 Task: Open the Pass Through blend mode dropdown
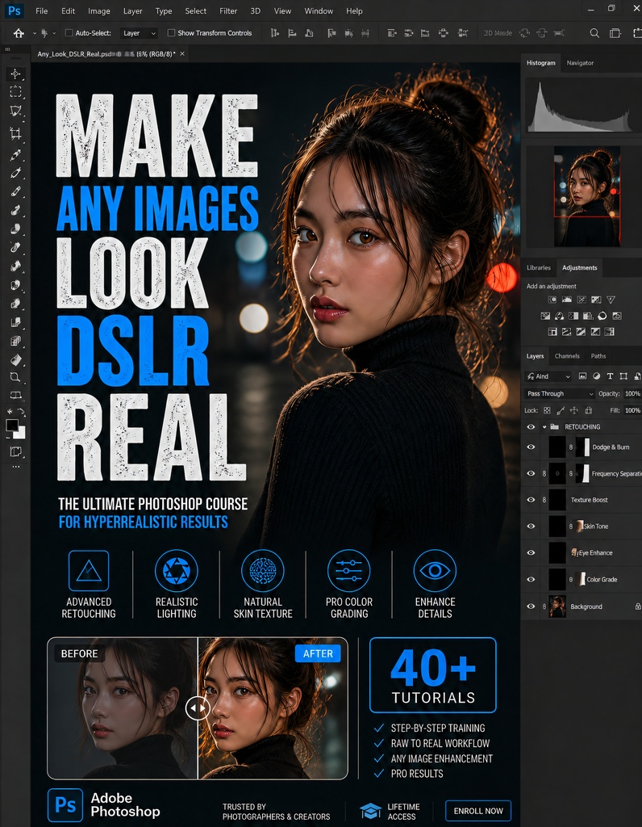click(560, 393)
